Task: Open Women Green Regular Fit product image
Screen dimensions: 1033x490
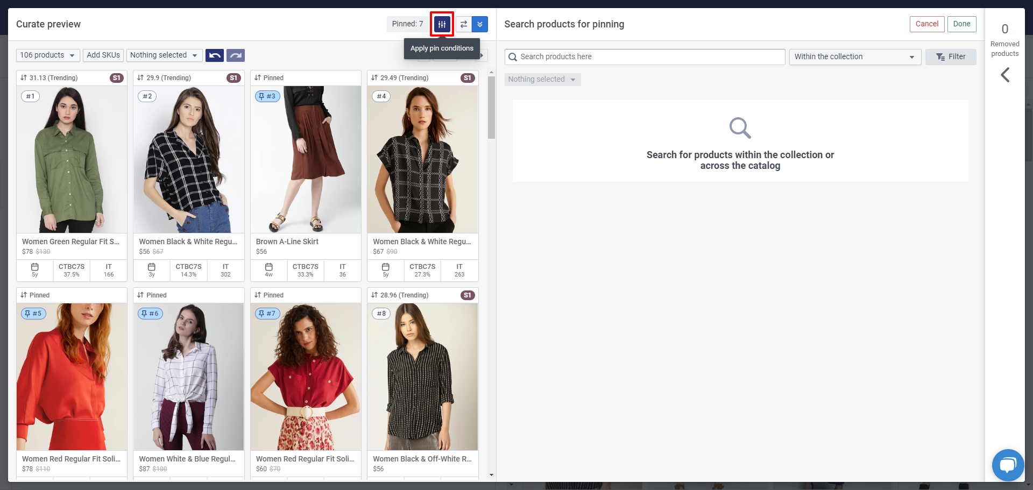Action: point(72,159)
